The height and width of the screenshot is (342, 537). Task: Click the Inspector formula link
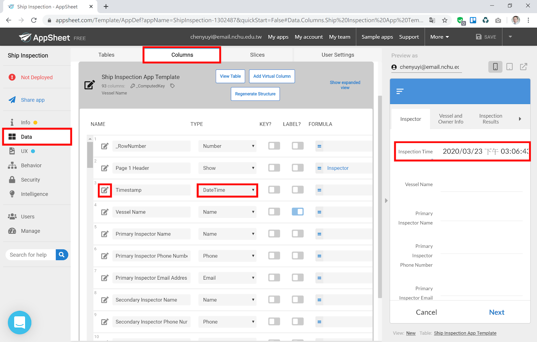(338, 168)
